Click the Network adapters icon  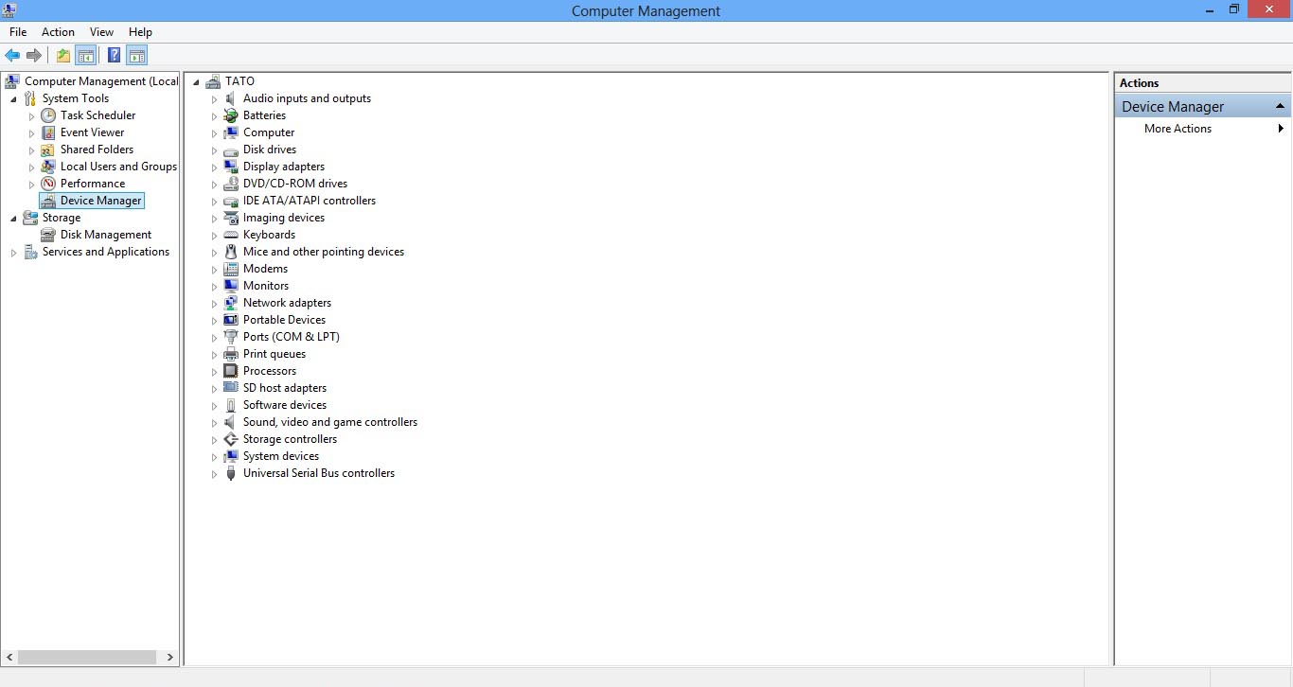pyautogui.click(x=231, y=303)
